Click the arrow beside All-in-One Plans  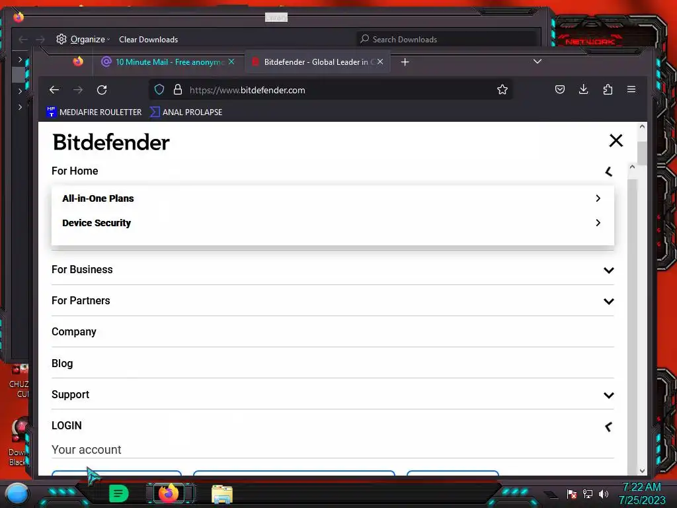(598, 198)
